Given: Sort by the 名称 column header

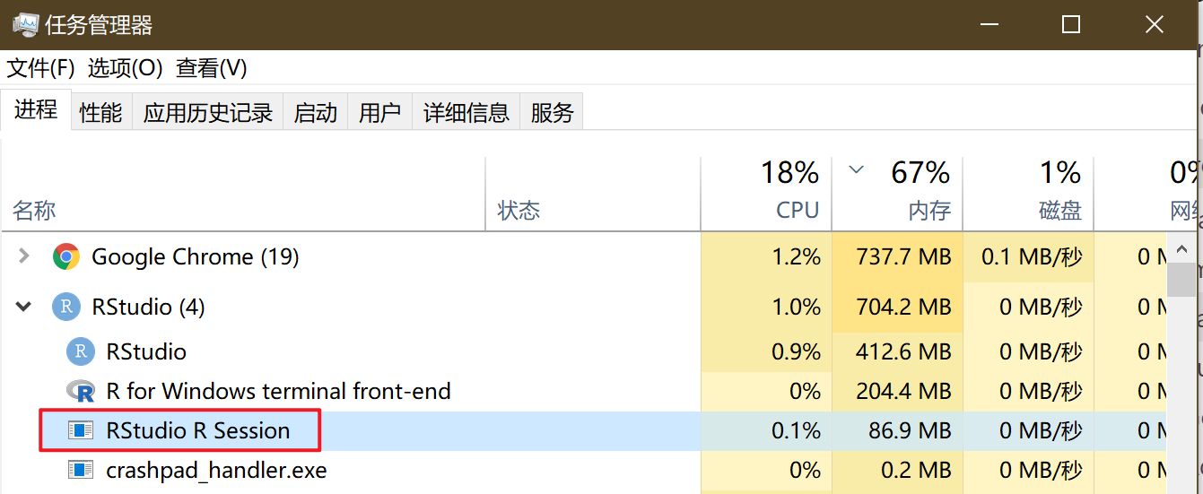Looking at the screenshot, I should click(34, 211).
